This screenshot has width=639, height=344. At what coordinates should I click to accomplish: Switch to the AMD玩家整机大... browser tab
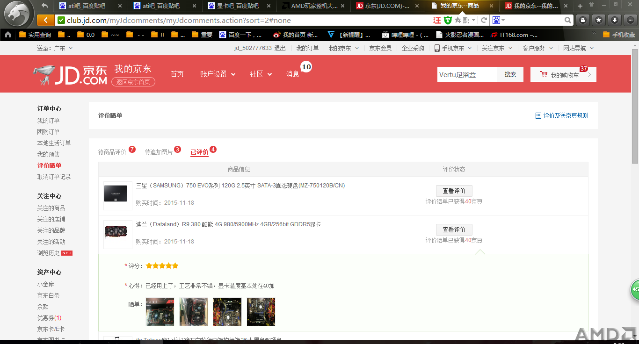[313, 6]
